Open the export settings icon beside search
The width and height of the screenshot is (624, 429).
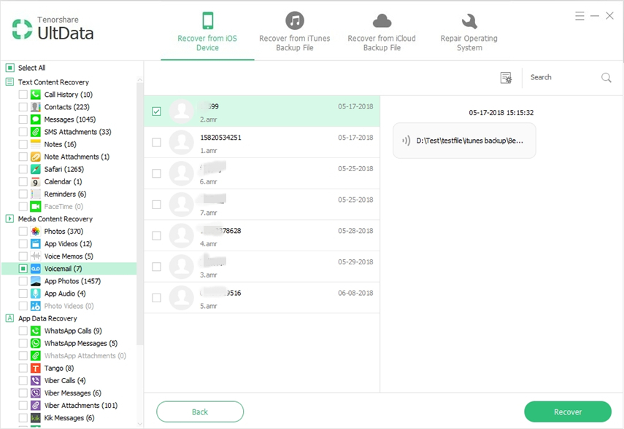pyautogui.click(x=506, y=78)
